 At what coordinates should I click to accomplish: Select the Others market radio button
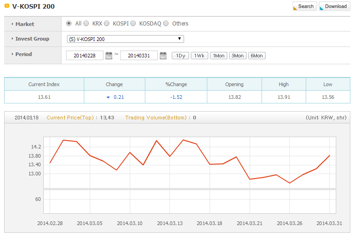[166, 24]
